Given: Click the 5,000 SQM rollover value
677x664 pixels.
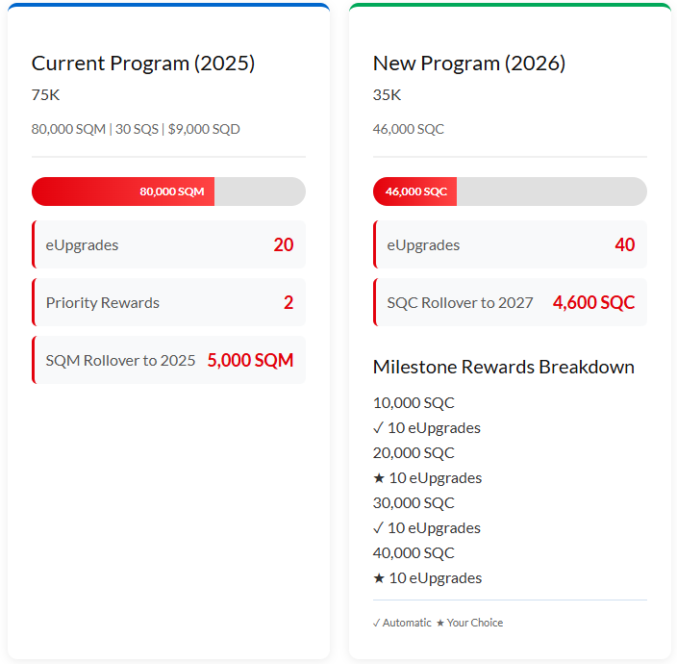Looking at the screenshot, I should [x=250, y=360].
